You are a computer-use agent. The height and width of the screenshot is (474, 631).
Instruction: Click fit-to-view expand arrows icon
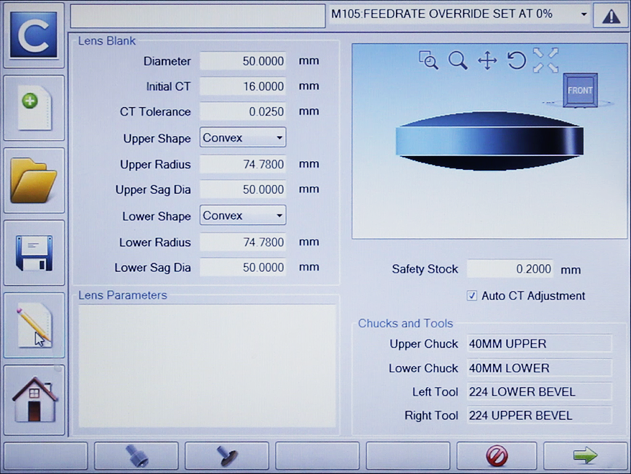[x=546, y=60]
